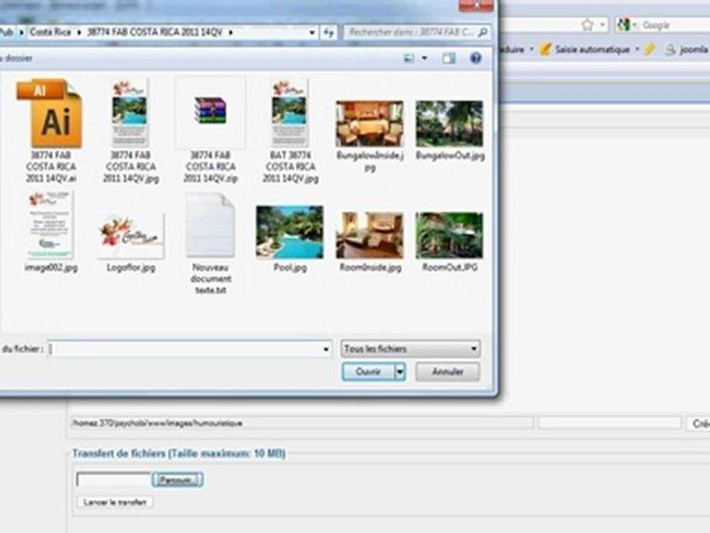Click the images/humouristique folder path field
Viewport: 710px width, 533px height.
pos(302,423)
